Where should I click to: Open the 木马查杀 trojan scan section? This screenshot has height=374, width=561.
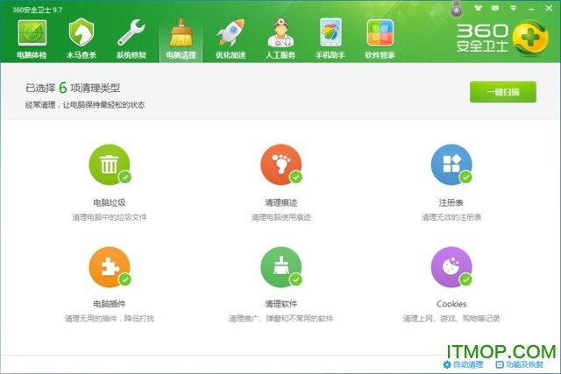[82, 39]
